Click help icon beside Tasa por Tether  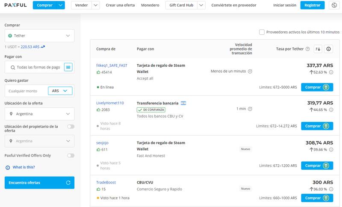click(308, 49)
